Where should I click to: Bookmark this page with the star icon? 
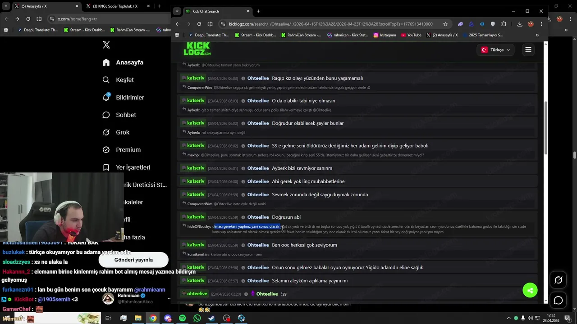point(445,24)
